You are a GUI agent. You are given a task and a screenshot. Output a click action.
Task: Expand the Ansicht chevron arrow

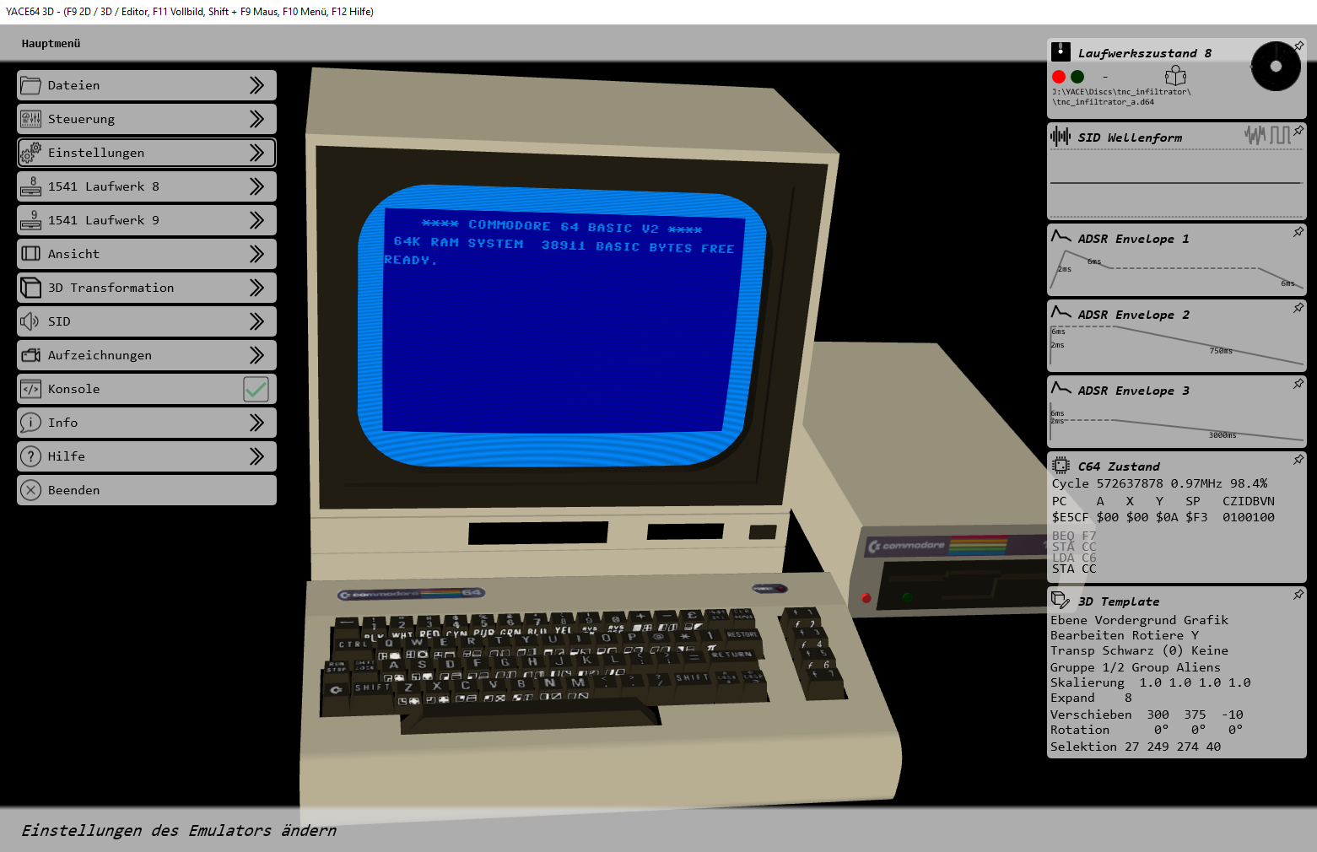[x=256, y=254]
